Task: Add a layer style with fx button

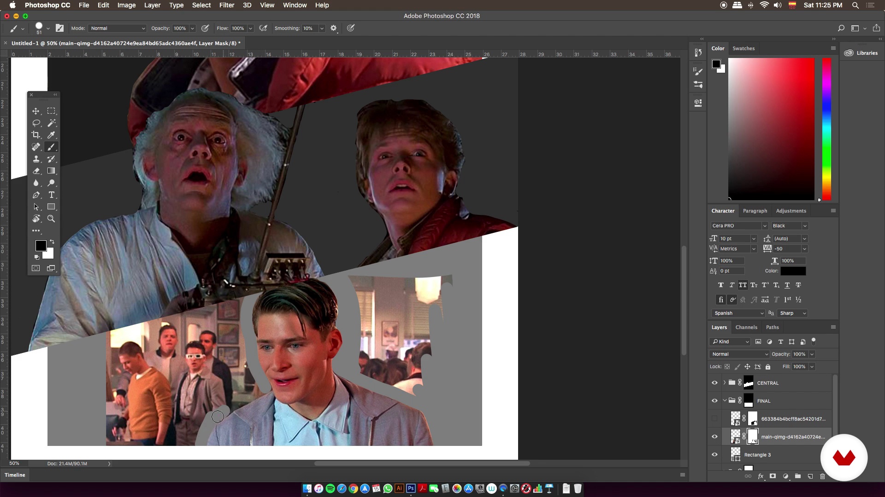Action: (x=761, y=476)
